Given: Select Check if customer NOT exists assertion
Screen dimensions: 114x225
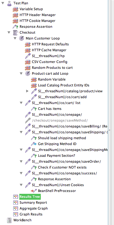Looking at the screenshot, I should click(x=62, y=167).
